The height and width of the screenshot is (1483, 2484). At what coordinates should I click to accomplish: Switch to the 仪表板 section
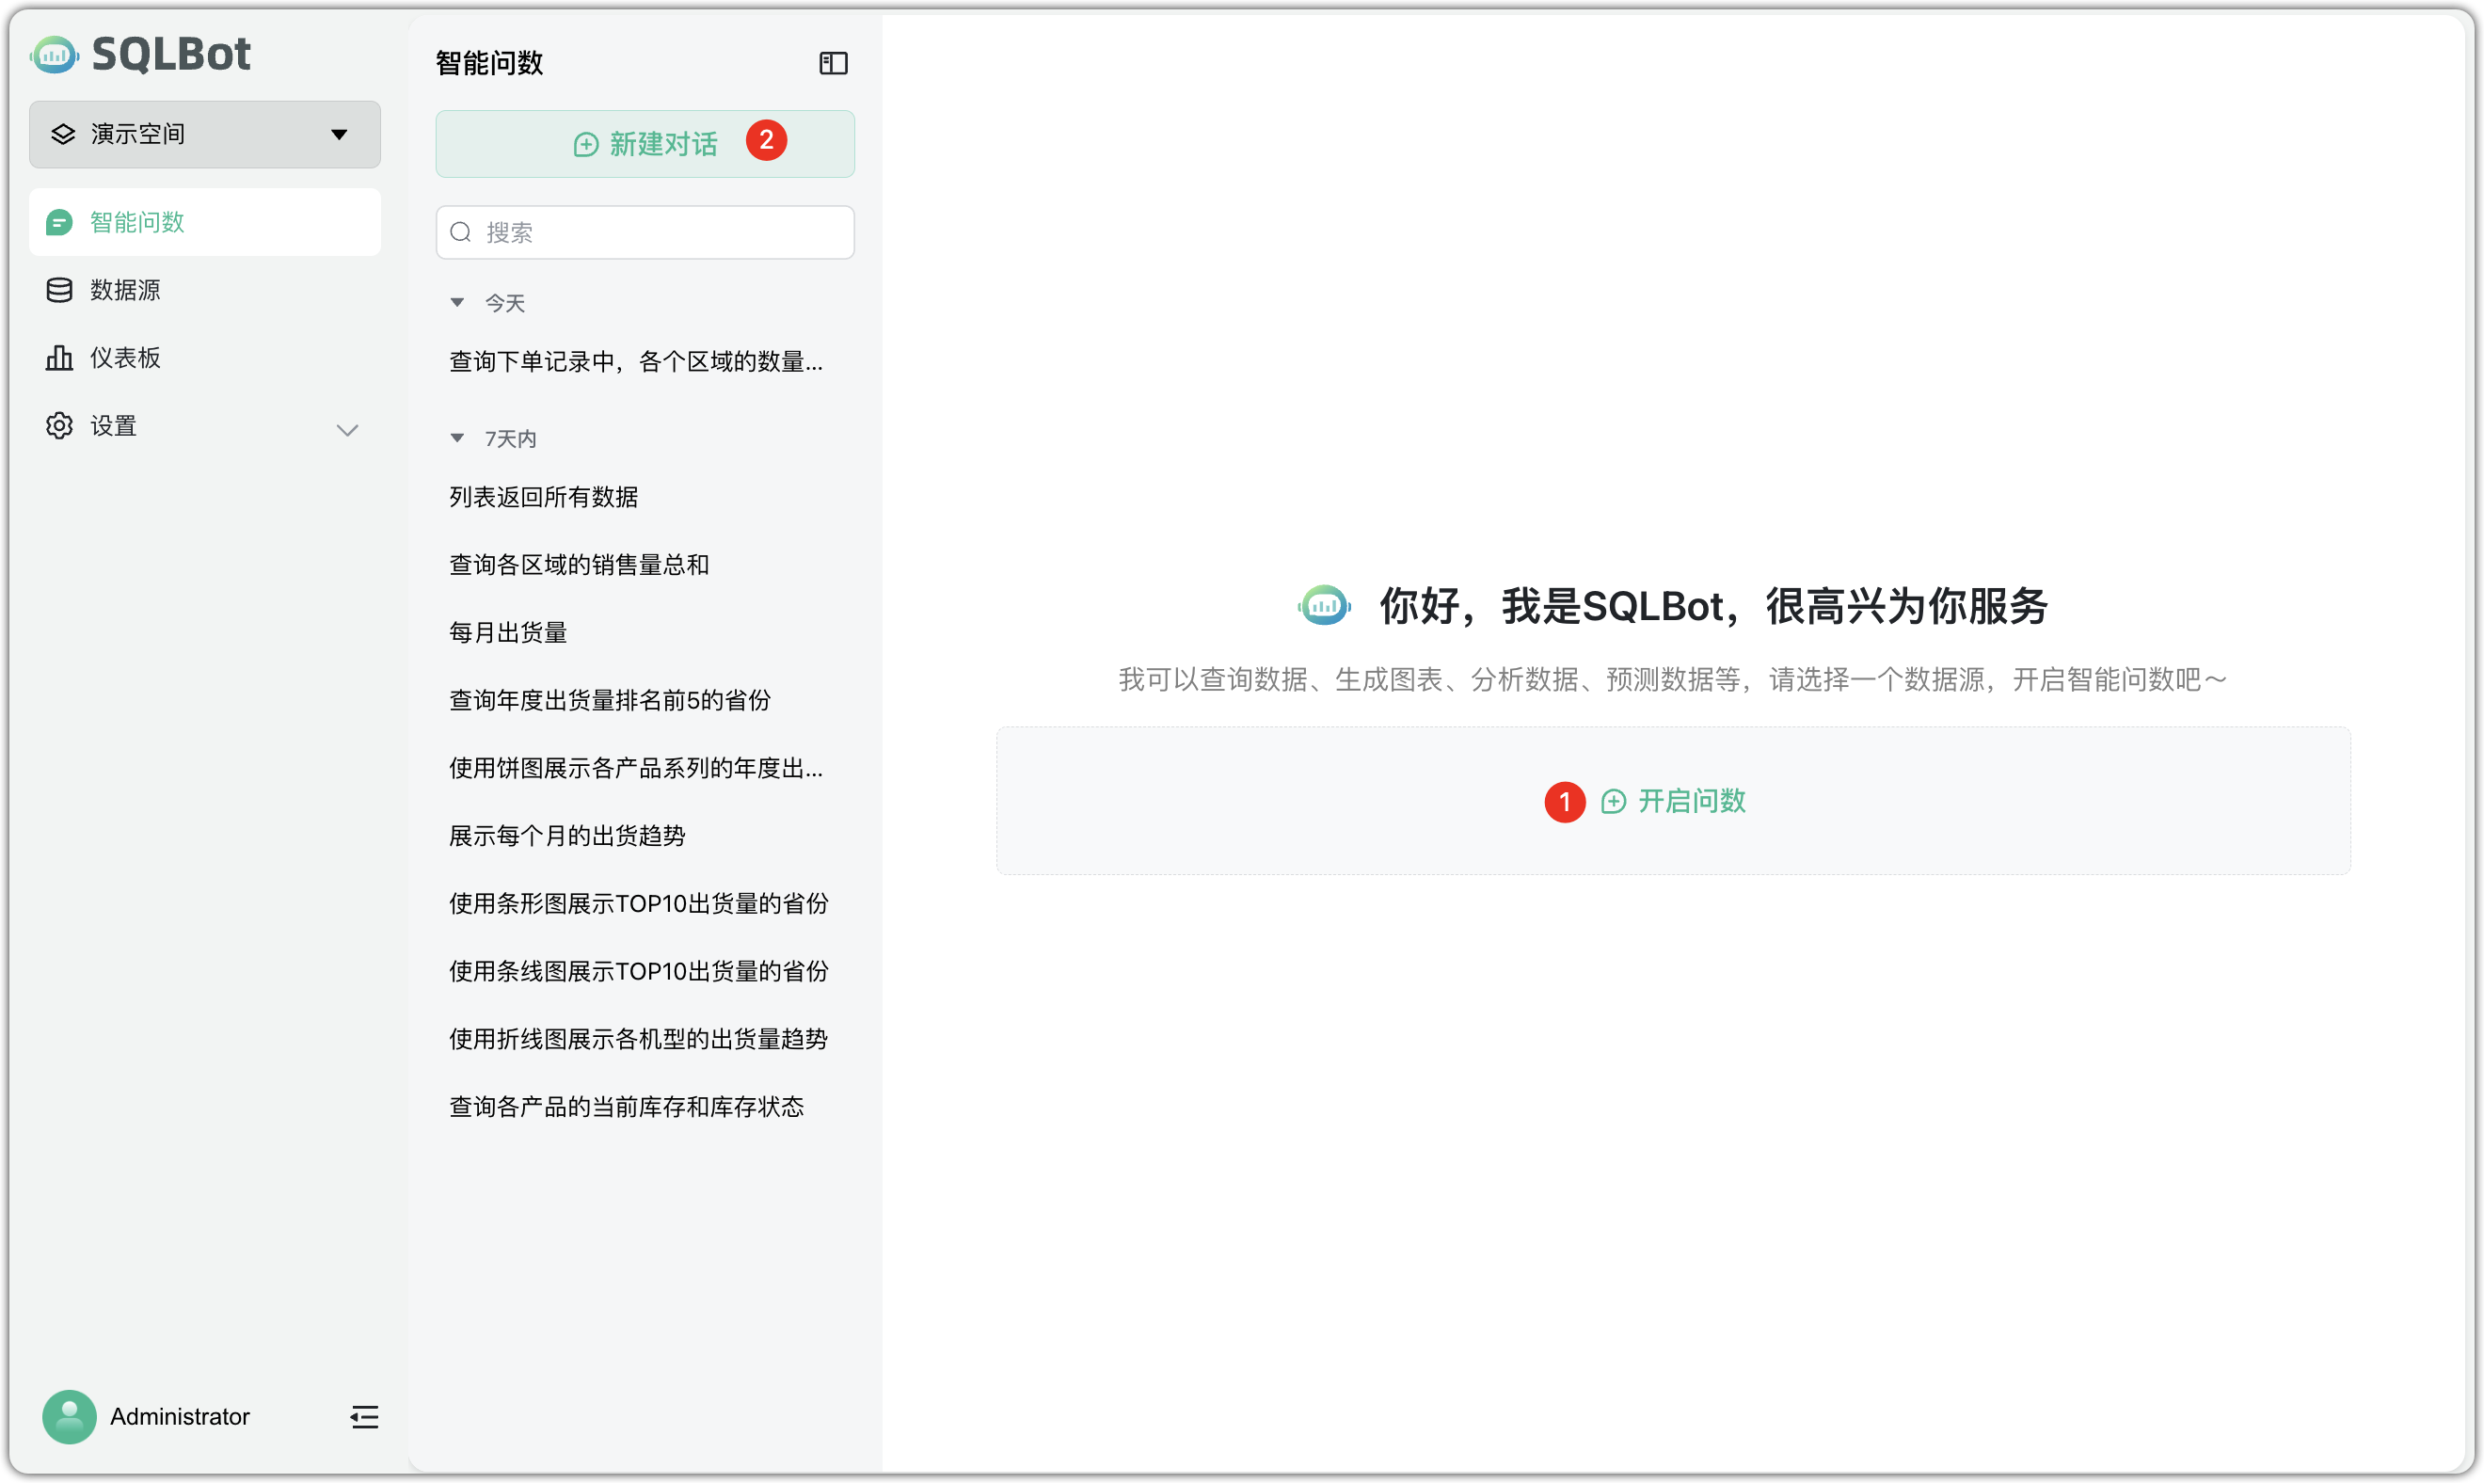(x=123, y=357)
